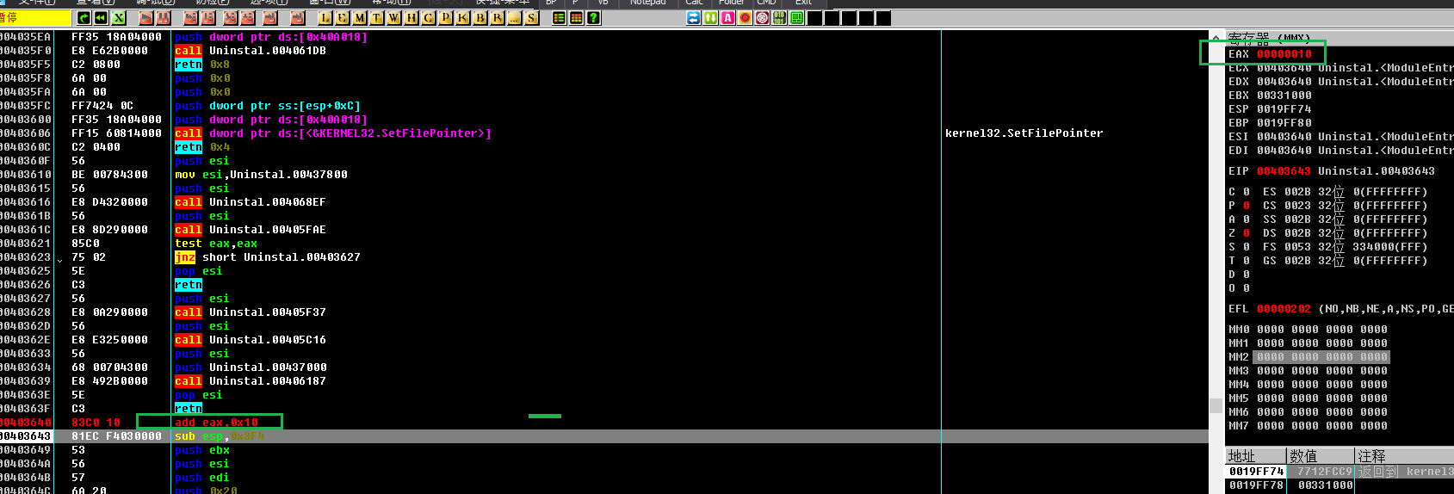Select the kernel32.SetFilePointer comment
The width and height of the screenshot is (1454, 494).
click(1024, 133)
